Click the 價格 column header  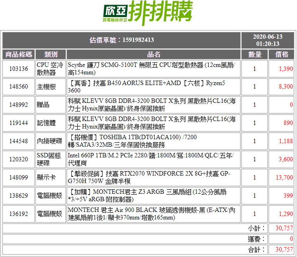click(x=281, y=55)
